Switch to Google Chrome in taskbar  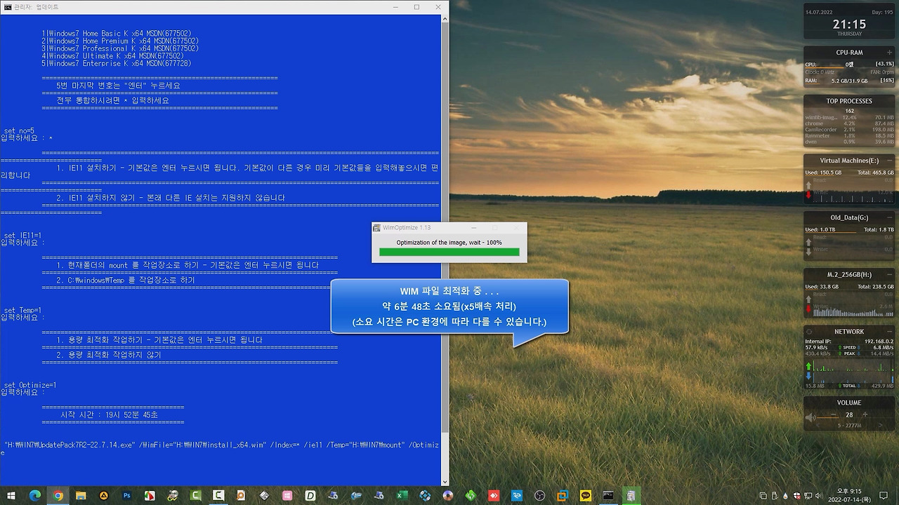coord(58,496)
